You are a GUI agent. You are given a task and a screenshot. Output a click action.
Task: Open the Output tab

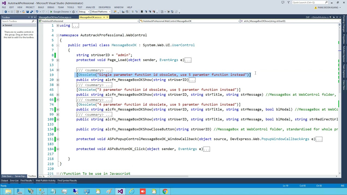pyautogui.click(x=4, y=181)
